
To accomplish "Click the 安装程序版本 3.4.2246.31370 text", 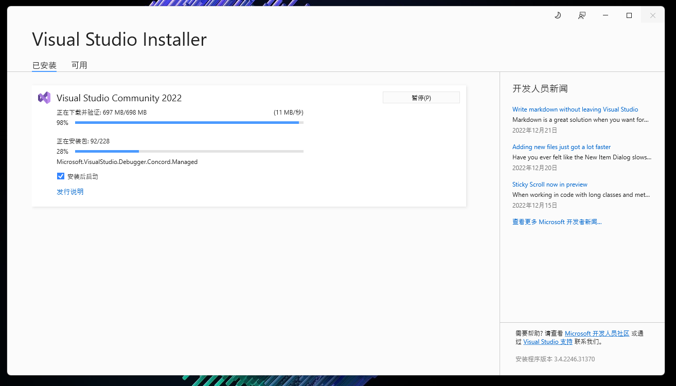I will 555,359.
